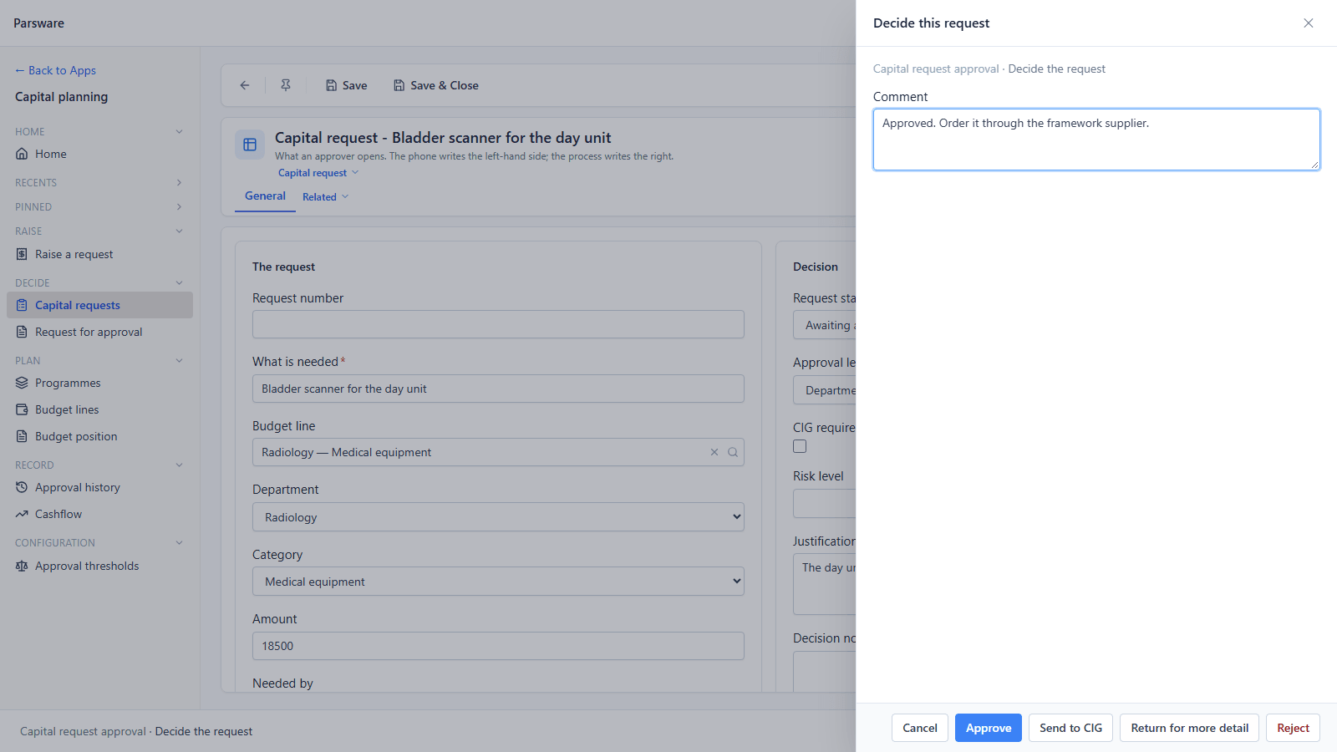Click the Request number field

click(498, 324)
